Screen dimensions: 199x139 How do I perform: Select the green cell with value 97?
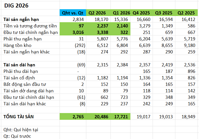tap(73, 26)
